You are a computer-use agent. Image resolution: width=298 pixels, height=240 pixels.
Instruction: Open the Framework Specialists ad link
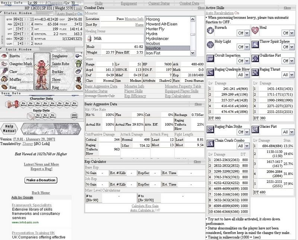(x=32, y=205)
